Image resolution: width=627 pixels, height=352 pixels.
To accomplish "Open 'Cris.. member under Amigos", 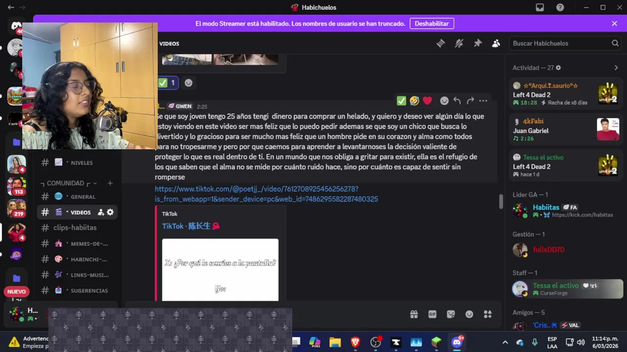I will (566, 326).
